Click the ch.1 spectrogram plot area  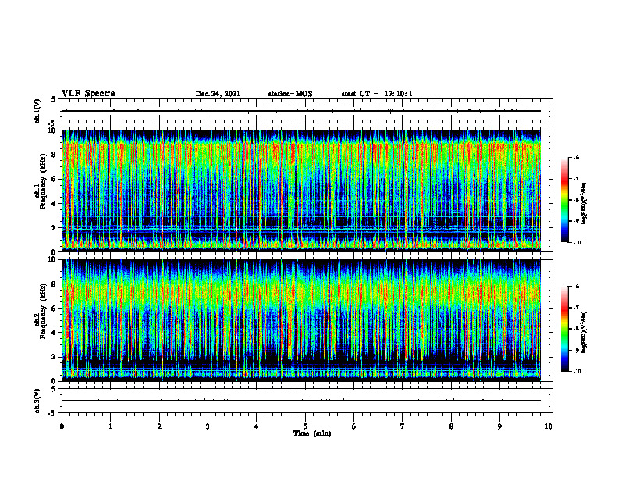pos(301,191)
